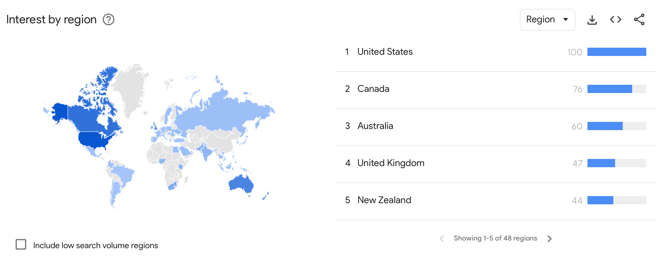Click the help icon beside Interest by region

[x=109, y=20]
